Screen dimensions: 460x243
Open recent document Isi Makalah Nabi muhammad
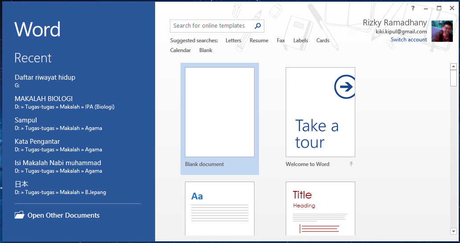pyautogui.click(x=58, y=166)
